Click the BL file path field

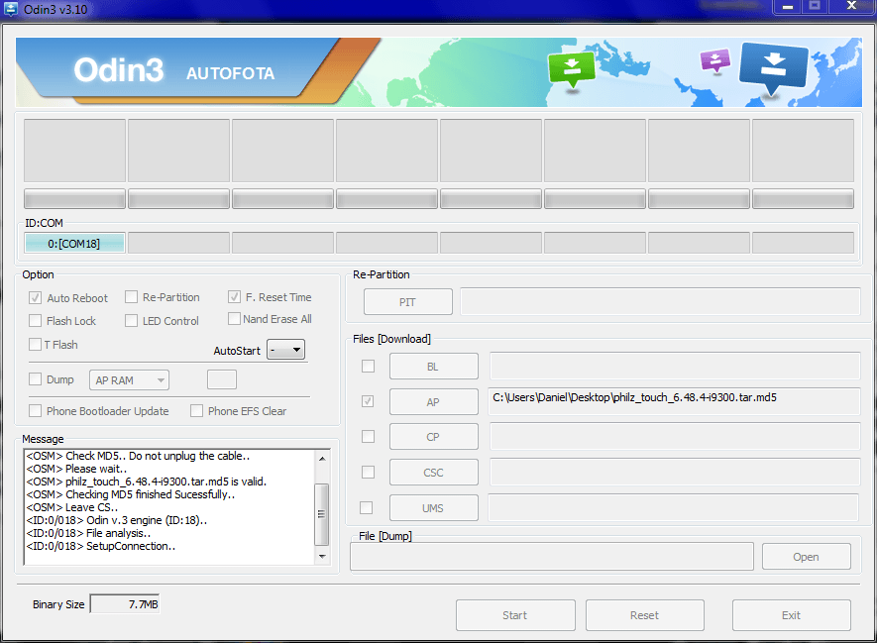click(x=675, y=366)
